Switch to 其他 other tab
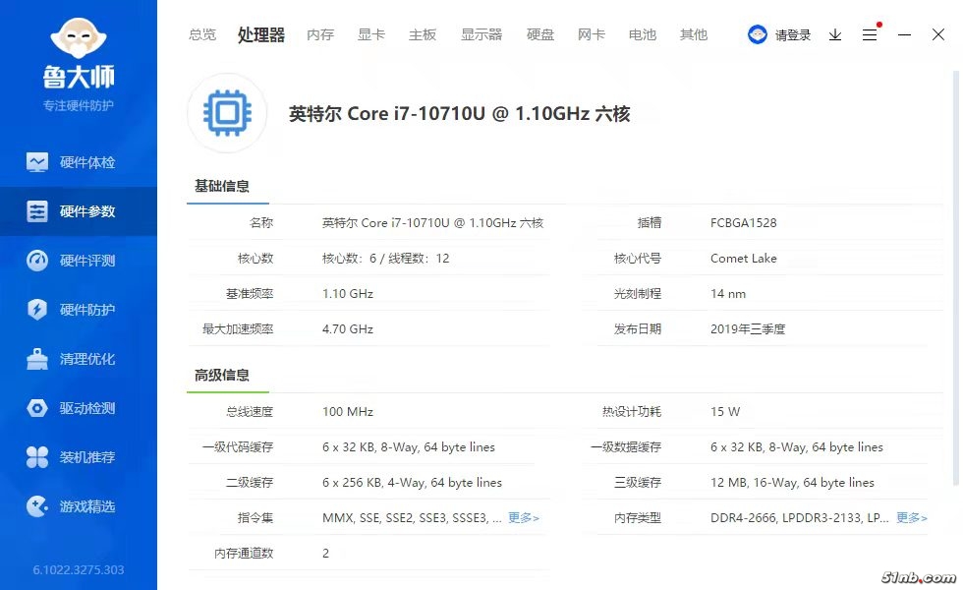The width and height of the screenshot is (963, 590). coord(694,34)
